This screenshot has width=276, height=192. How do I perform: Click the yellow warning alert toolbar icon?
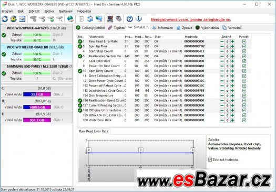click(13, 19)
